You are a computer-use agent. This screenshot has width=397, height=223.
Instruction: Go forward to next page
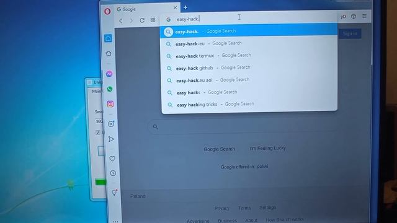[x=131, y=20]
